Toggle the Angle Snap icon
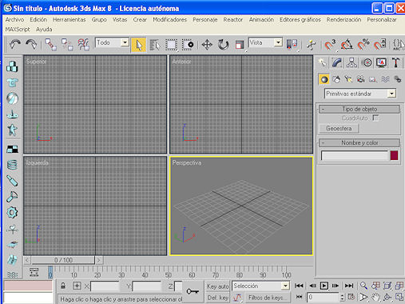The image size is (405, 304). [347, 45]
